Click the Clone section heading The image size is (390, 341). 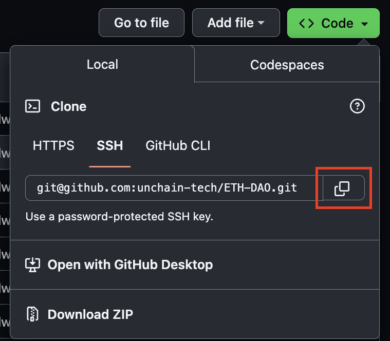click(69, 106)
